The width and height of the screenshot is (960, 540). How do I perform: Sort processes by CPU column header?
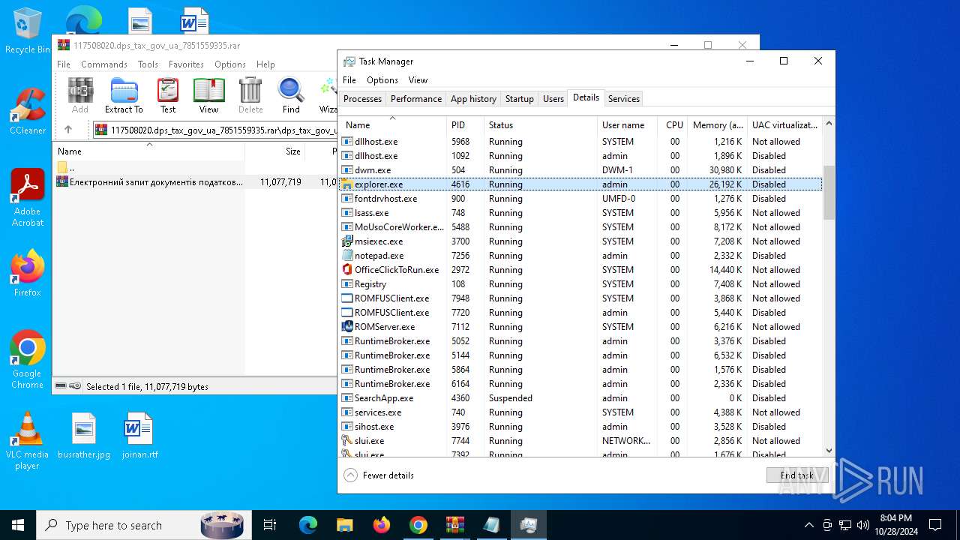[x=673, y=125]
